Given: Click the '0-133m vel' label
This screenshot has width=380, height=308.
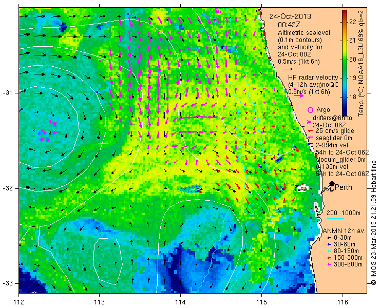Looking at the screenshot, I should coord(332,167).
